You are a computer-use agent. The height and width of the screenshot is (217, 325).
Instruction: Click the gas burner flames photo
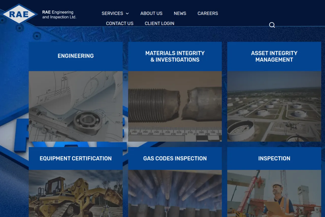pyautogui.click(x=175, y=193)
